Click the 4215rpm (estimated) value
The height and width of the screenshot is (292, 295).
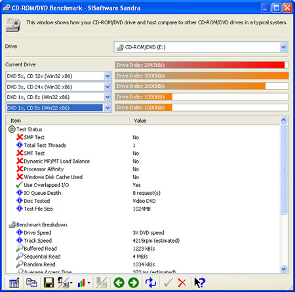click(x=156, y=240)
